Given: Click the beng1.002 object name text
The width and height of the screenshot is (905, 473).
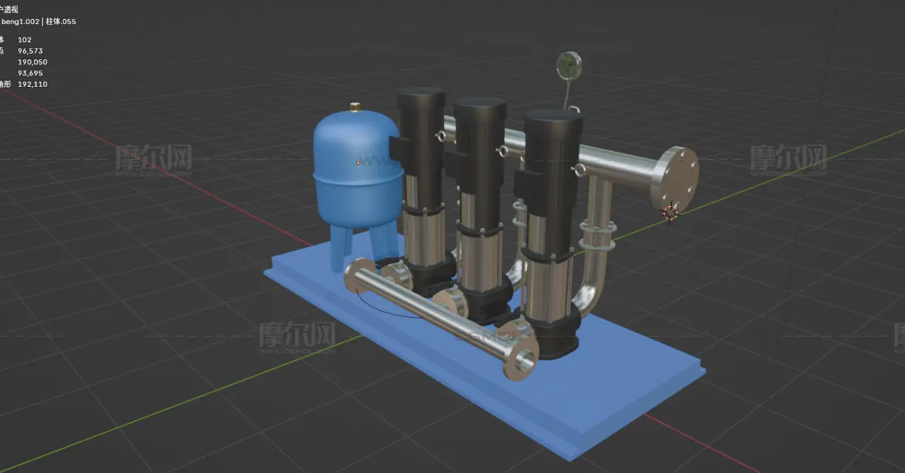Looking at the screenshot, I should coord(21,22).
